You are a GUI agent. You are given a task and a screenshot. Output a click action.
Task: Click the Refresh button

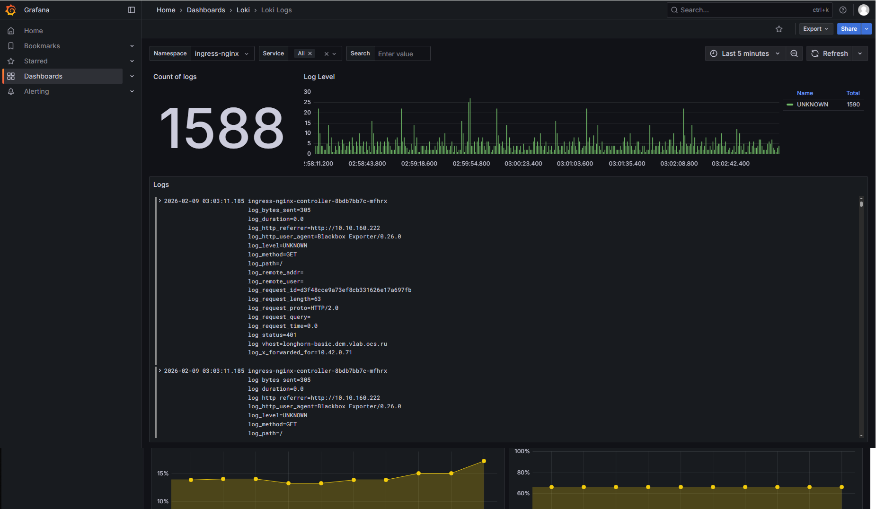tap(830, 53)
